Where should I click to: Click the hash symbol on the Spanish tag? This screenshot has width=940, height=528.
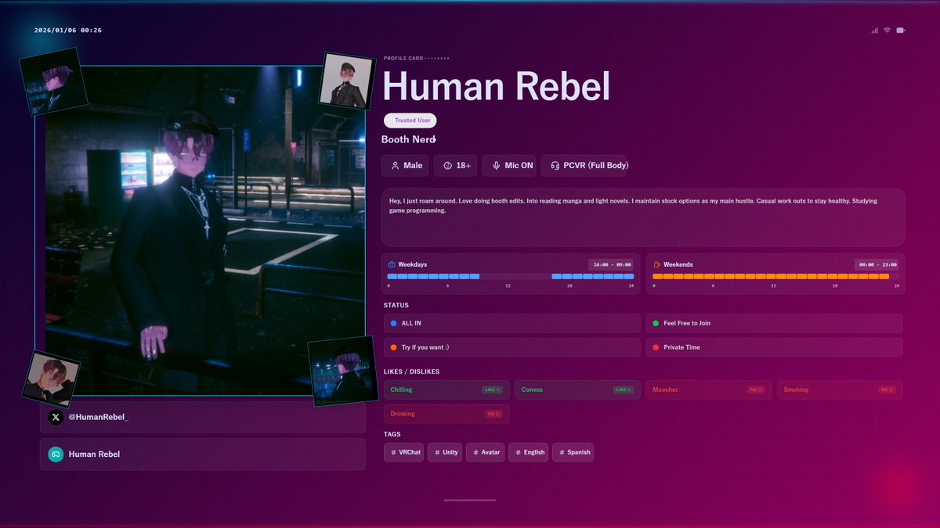click(x=562, y=452)
